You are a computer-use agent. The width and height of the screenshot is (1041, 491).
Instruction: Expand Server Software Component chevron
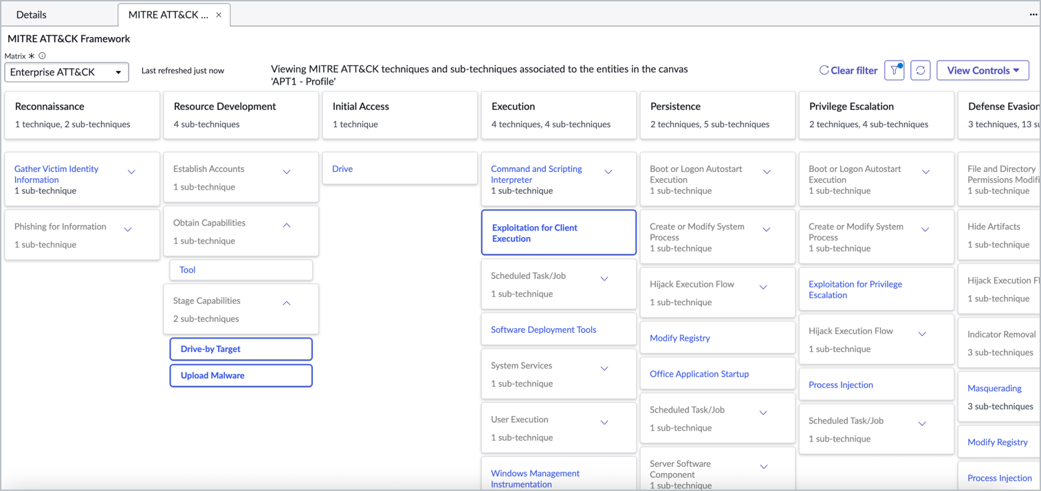coord(763,467)
